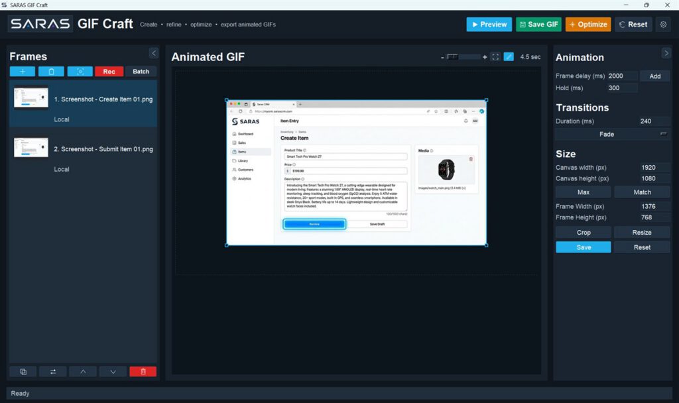Start recording with the Rec button
The height and width of the screenshot is (403, 679).
pos(109,72)
